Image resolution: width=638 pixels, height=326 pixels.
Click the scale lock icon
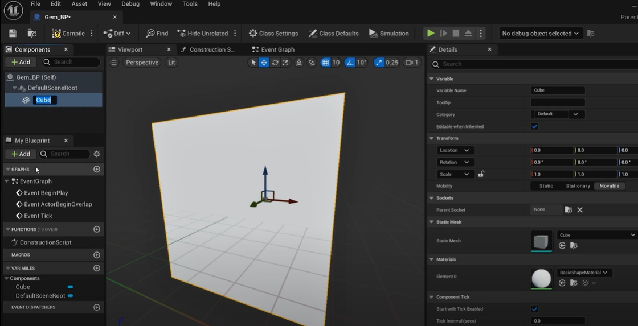click(481, 174)
